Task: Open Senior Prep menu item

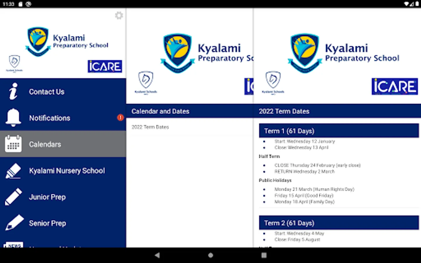Action: click(x=63, y=223)
